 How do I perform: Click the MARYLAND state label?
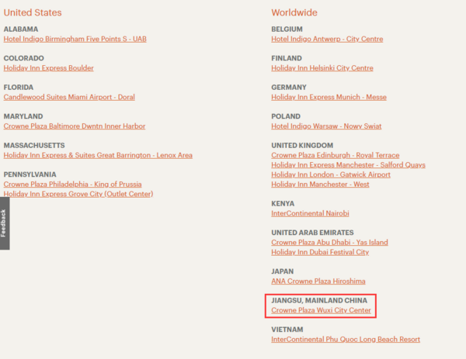pos(23,116)
